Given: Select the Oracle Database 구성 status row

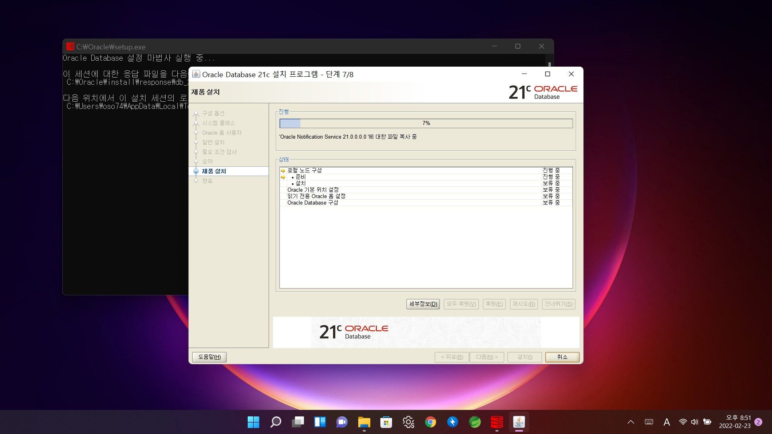Looking at the screenshot, I should [312, 203].
